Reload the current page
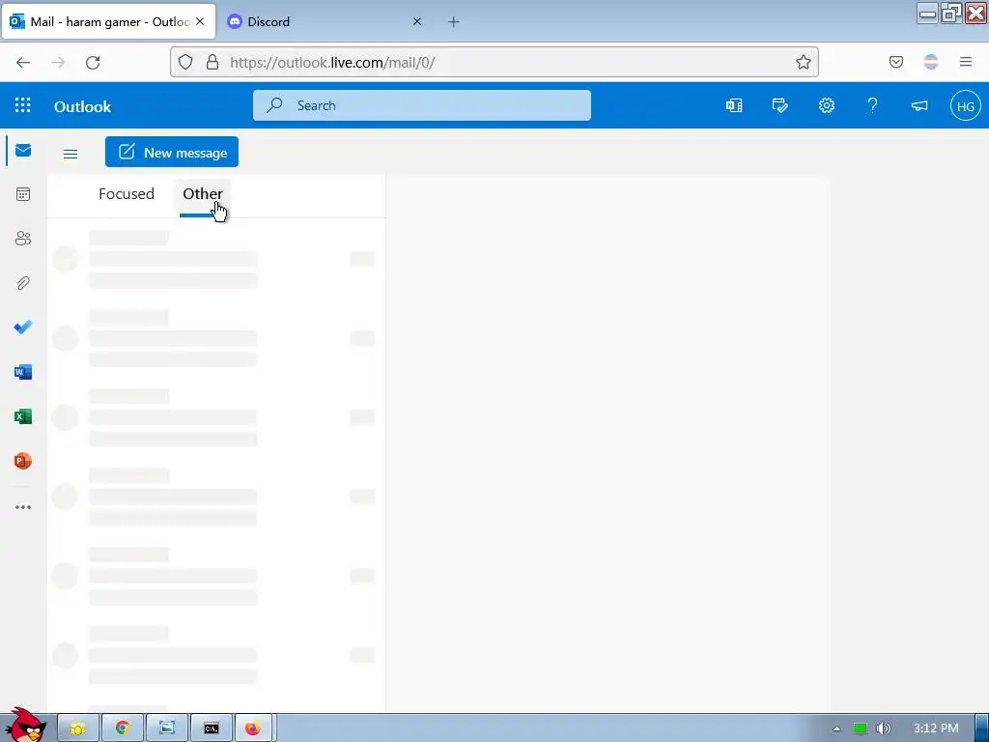 tap(93, 62)
